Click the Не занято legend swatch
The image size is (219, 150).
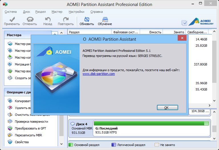(157, 145)
